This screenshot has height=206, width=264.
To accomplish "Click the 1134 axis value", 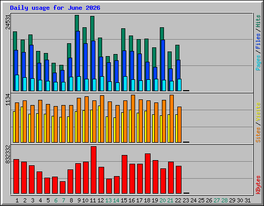I will click(x=8, y=100).
